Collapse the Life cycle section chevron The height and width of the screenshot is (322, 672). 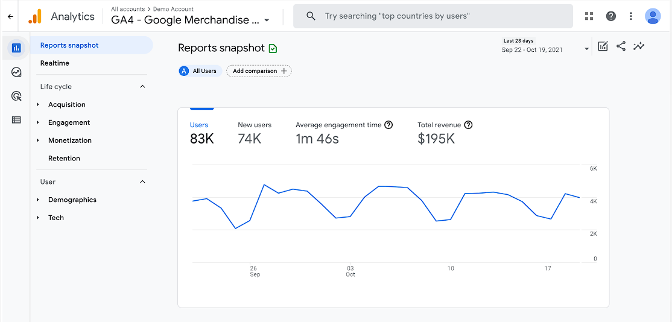click(x=143, y=86)
